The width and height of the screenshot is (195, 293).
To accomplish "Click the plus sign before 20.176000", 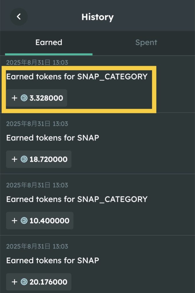I will tap(15, 282).
